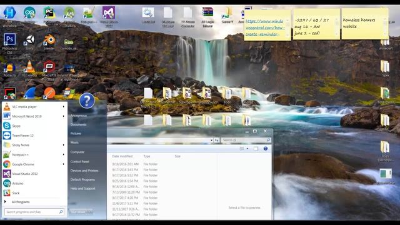Expand Microsoft Word 2010 jump list arrow
The height and width of the screenshot is (225, 400).
(64, 116)
